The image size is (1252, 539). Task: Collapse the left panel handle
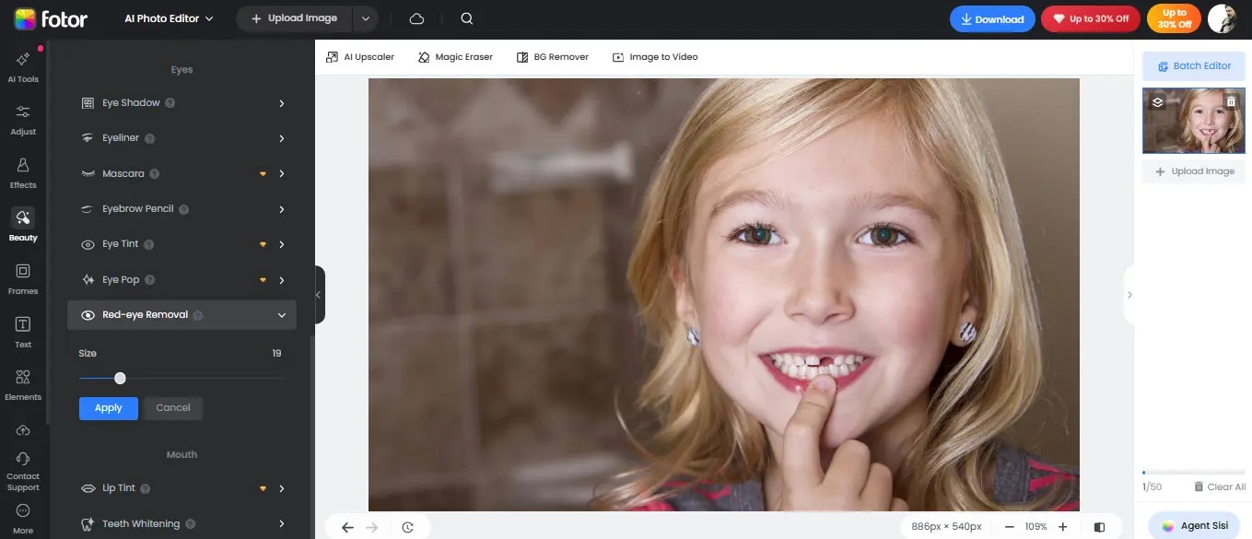click(319, 295)
